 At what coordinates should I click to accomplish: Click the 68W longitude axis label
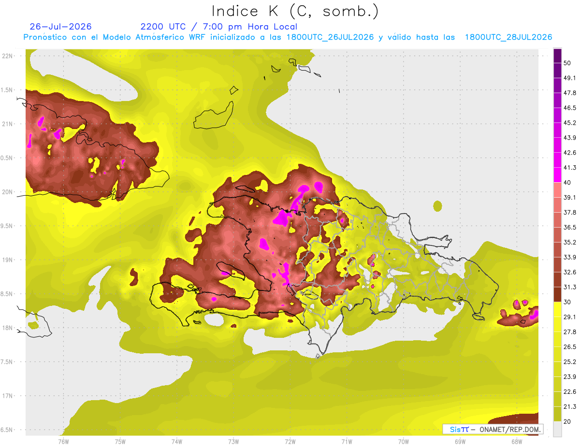(517, 441)
